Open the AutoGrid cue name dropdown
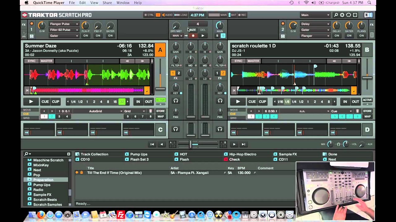396x222 pixels. 98,111
